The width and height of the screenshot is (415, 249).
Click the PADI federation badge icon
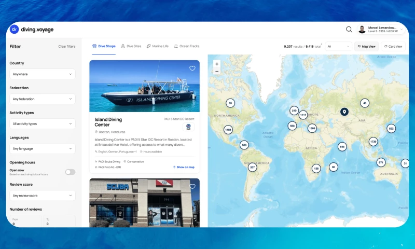188,127
